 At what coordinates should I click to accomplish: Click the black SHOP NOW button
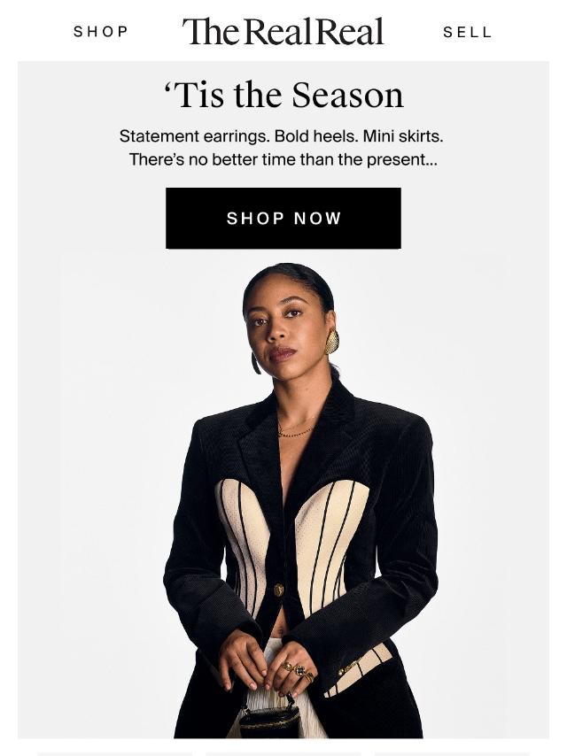coord(283,218)
